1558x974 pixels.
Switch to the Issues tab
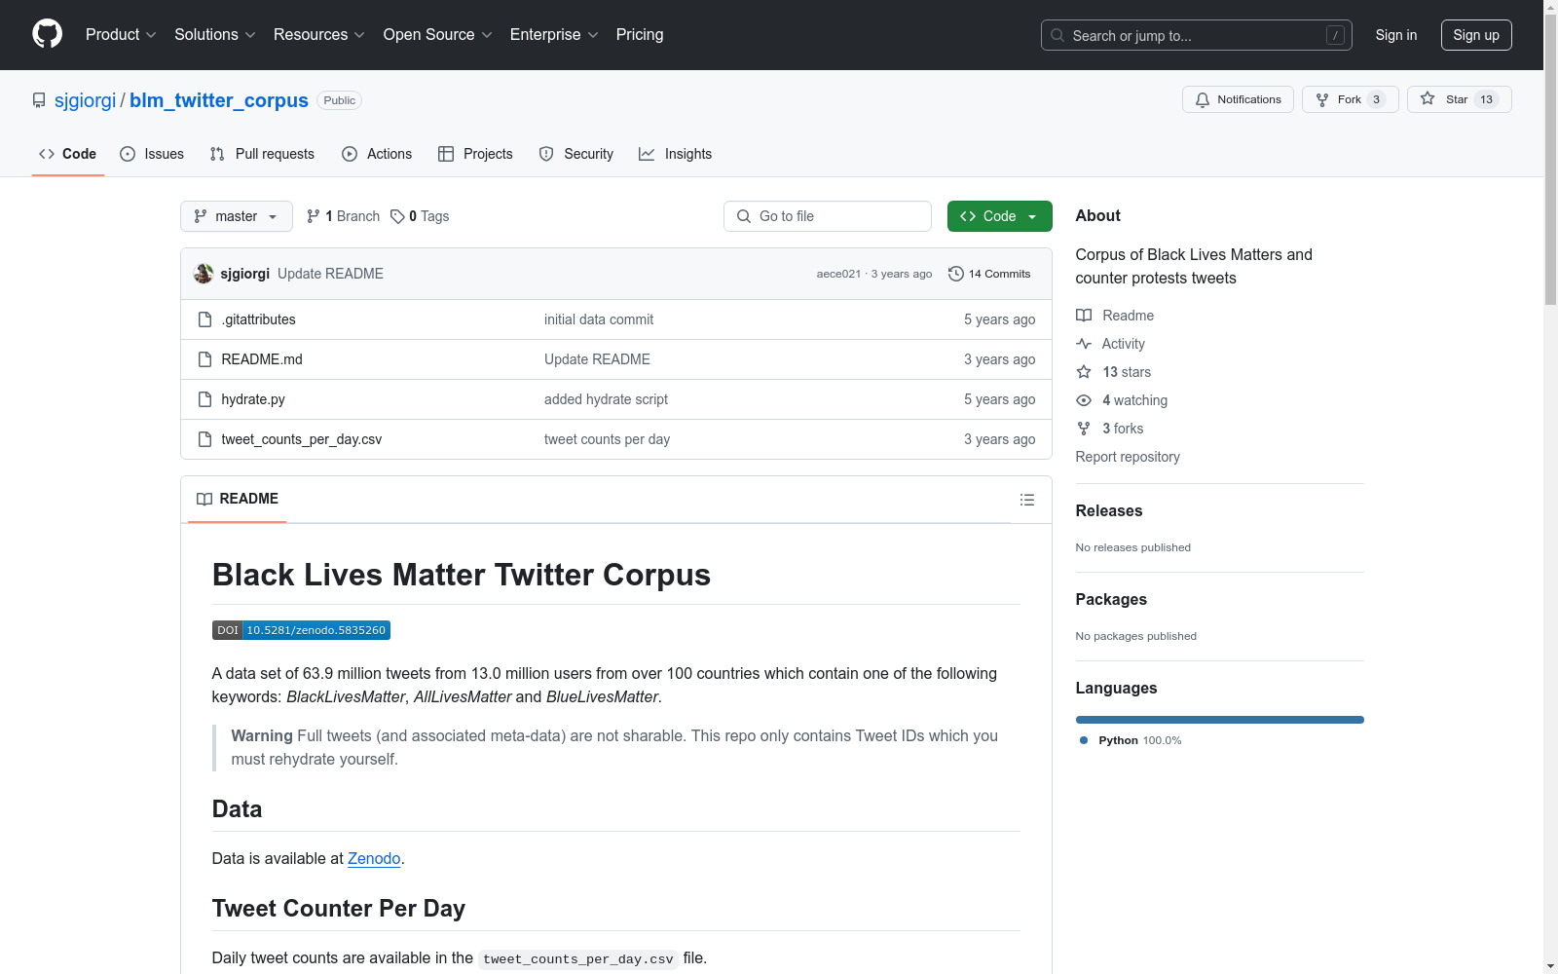pos(152,154)
